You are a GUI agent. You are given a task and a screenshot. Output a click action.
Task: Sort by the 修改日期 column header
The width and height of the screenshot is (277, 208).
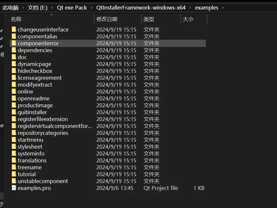tap(107, 19)
